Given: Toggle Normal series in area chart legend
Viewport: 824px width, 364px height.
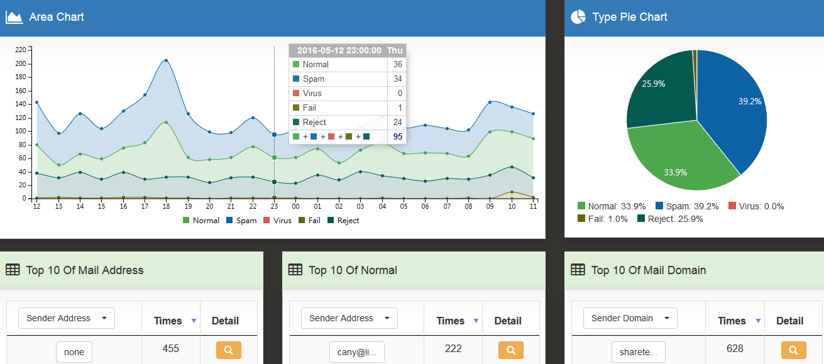Looking at the screenshot, I should click(x=201, y=221).
